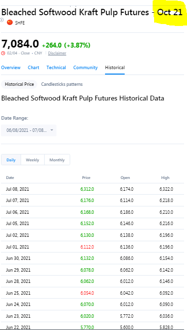This screenshot has height=330, width=187.
Task: Select the Historical tab
Action: point(115,68)
